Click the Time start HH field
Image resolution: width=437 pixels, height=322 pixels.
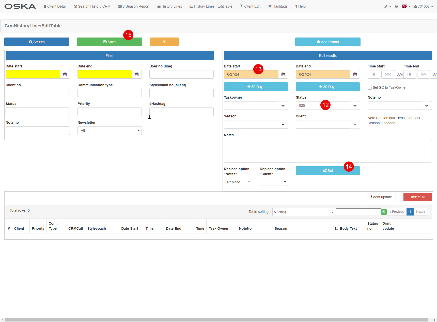374,74
